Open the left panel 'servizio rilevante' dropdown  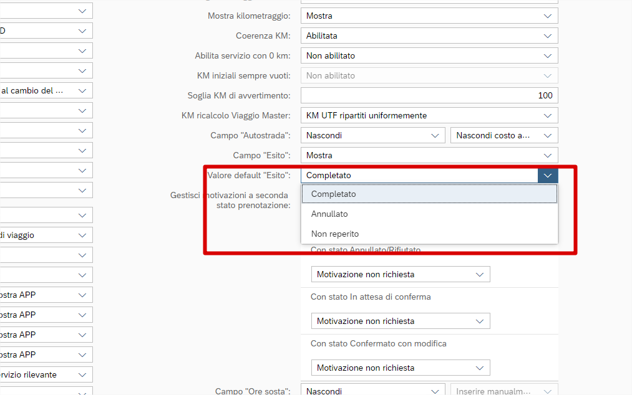[x=82, y=374]
